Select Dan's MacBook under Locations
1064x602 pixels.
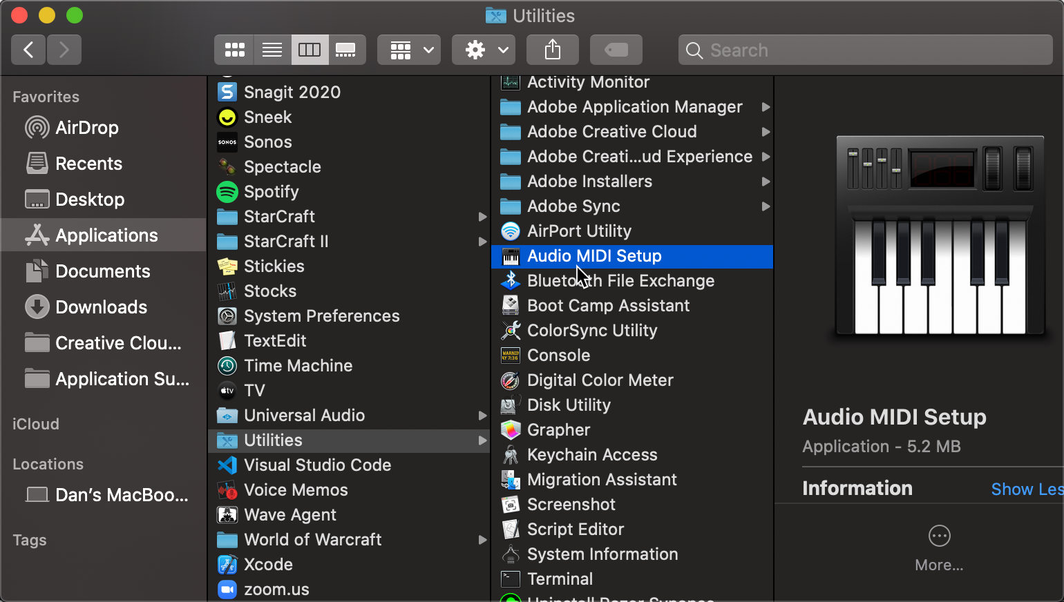coord(104,495)
